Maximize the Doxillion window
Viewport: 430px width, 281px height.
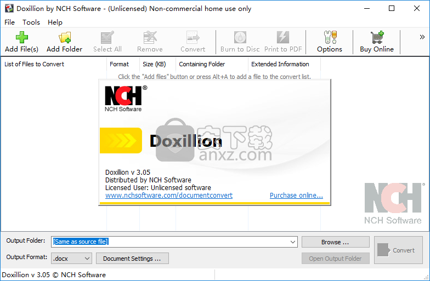click(392, 9)
